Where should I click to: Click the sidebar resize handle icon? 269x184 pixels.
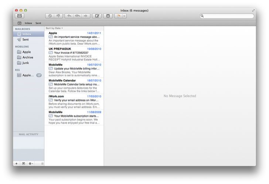(42, 163)
